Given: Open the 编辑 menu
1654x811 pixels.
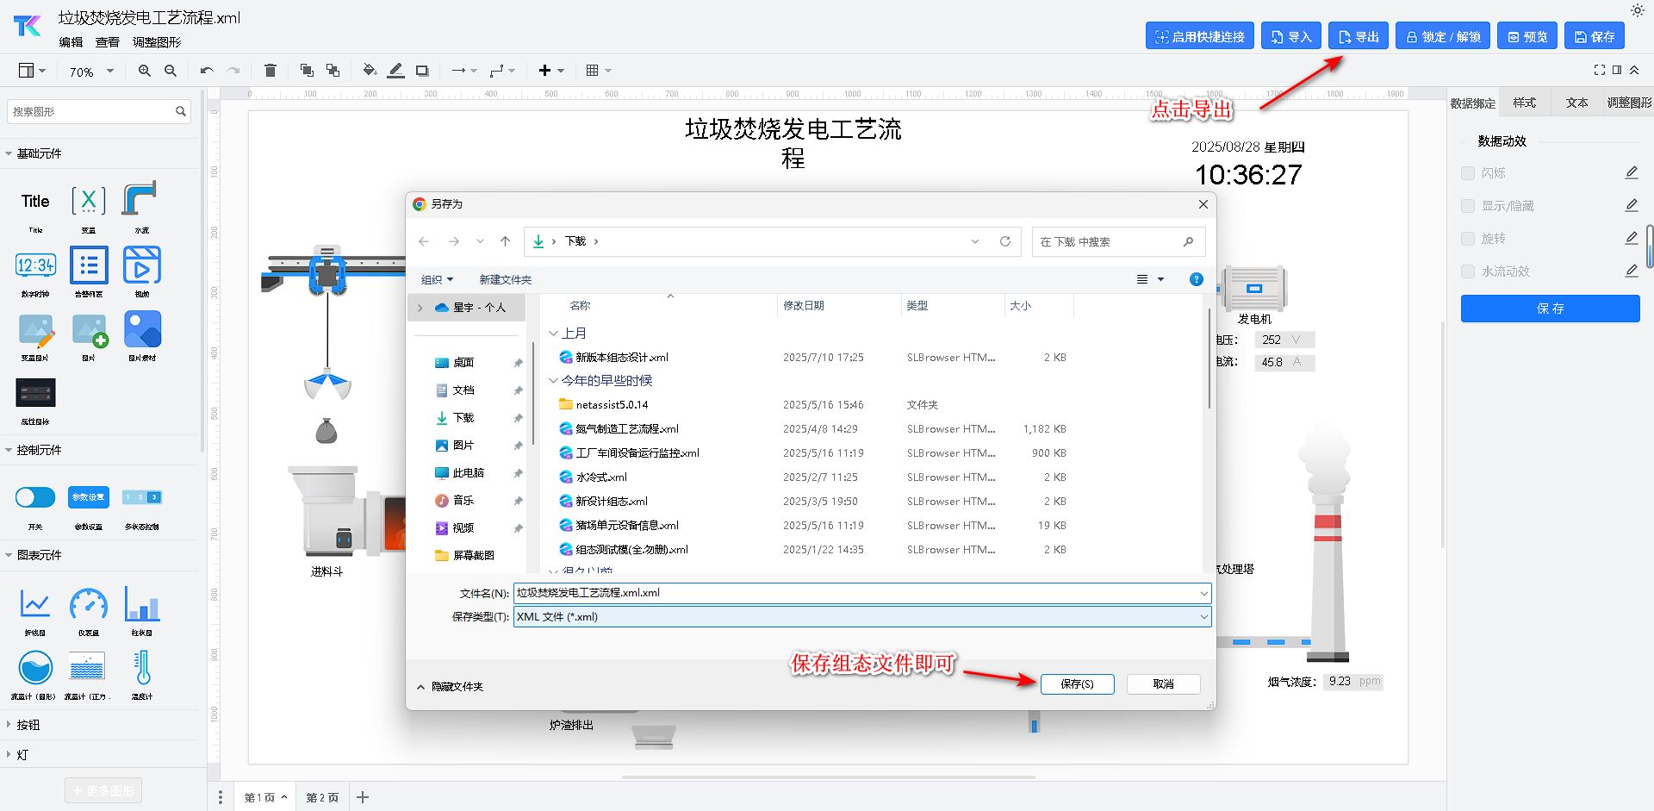Looking at the screenshot, I should click(71, 42).
